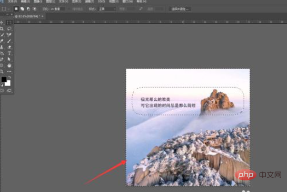
Task: Reset to default black and white colors
Action: pyautogui.click(x=2, y=85)
